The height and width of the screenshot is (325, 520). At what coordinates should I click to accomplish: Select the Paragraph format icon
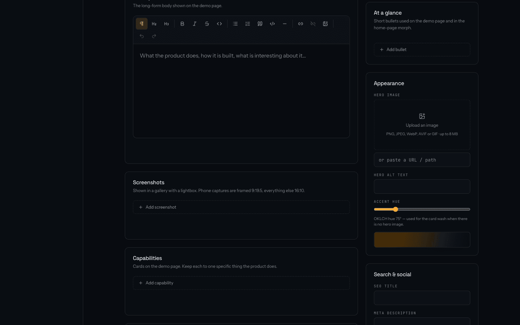[x=142, y=24]
